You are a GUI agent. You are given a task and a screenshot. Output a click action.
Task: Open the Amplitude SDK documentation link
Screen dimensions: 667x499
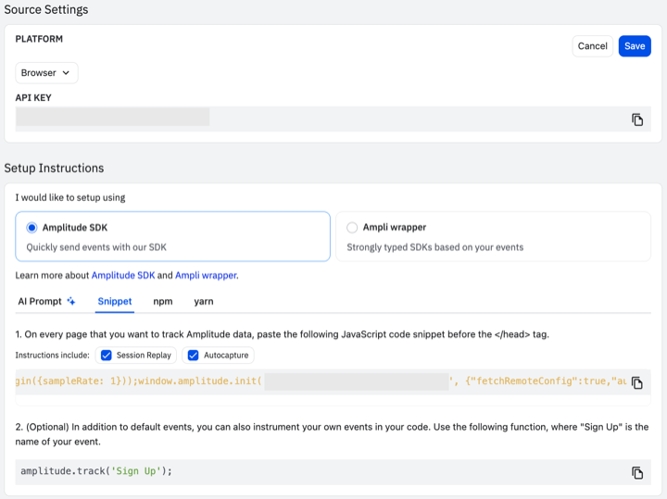click(x=123, y=276)
